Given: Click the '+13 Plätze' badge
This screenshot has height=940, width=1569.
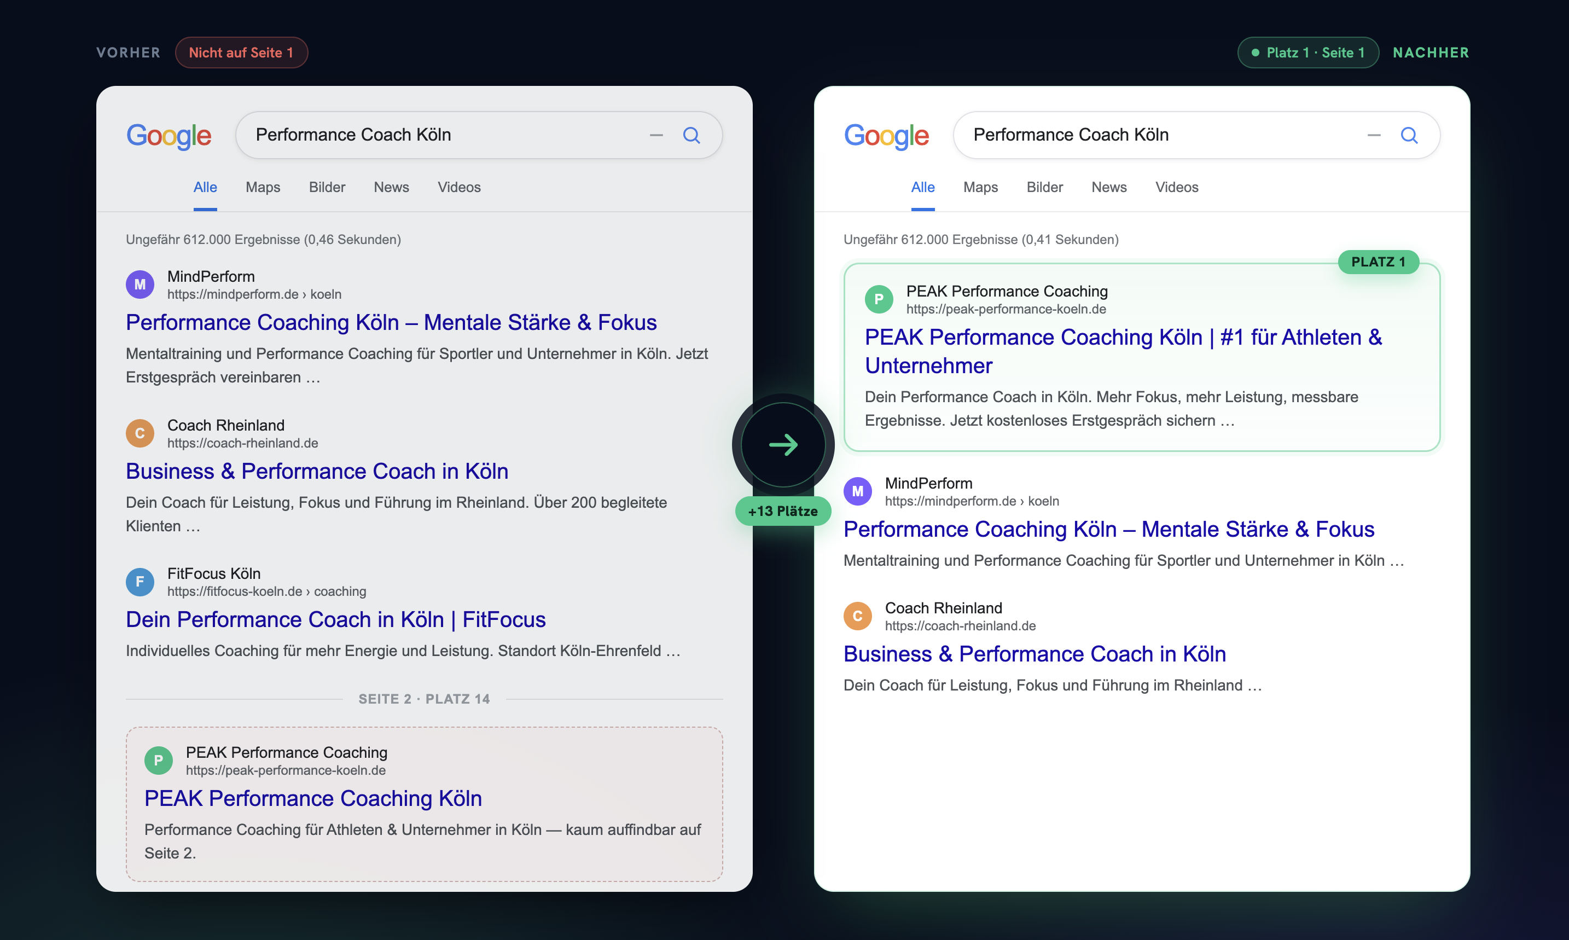Looking at the screenshot, I should point(783,511).
